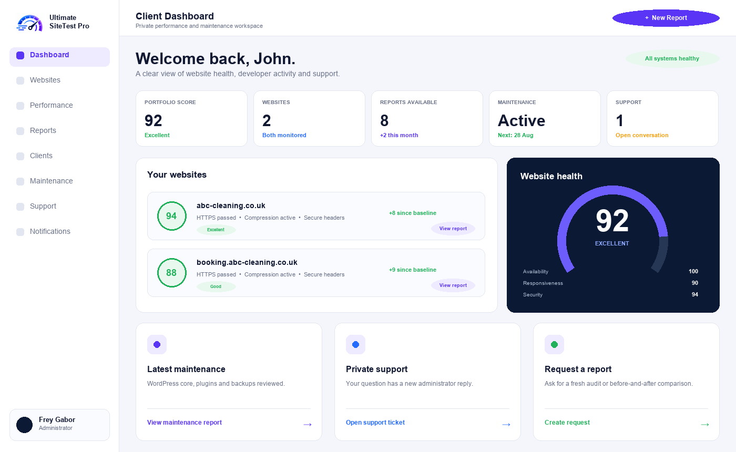Click the Open support ticket link
736x452 pixels.
click(x=375, y=423)
